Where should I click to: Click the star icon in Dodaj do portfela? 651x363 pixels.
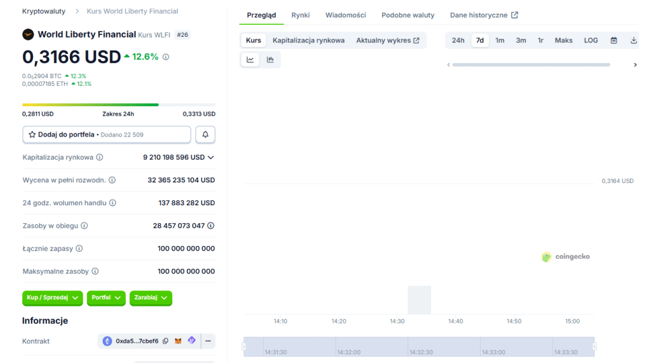coord(32,135)
